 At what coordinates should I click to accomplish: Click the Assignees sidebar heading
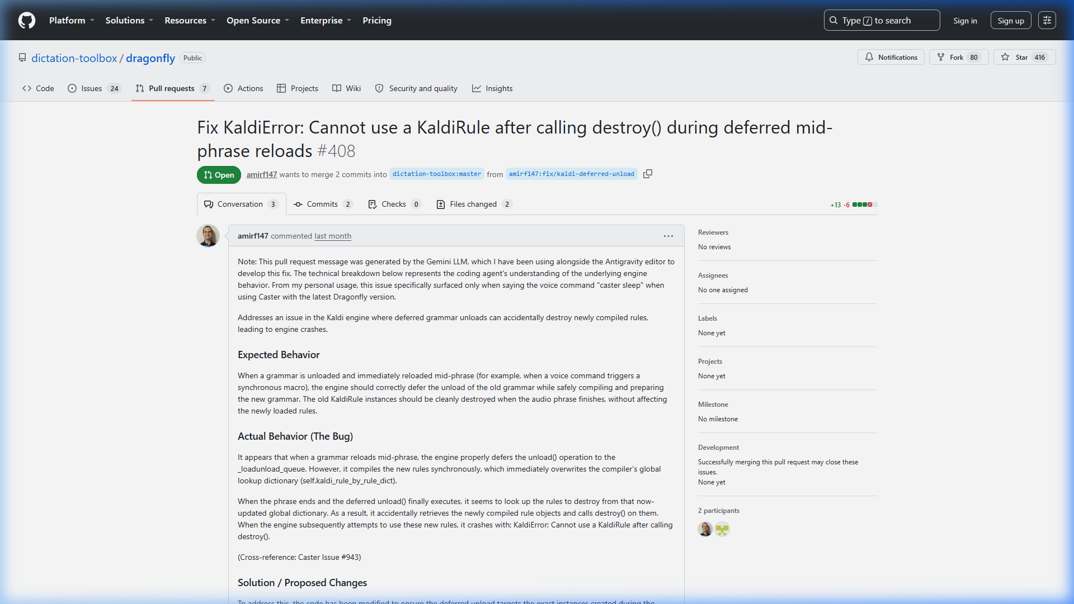point(713,275)
